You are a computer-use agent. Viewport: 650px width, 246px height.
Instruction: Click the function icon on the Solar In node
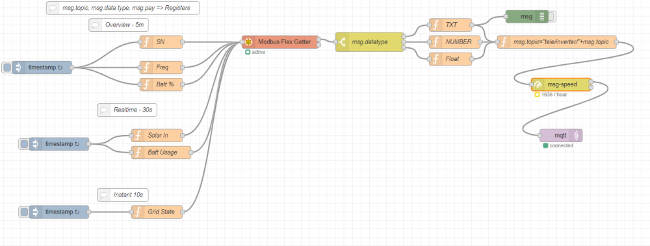click(x=137, y=136)
